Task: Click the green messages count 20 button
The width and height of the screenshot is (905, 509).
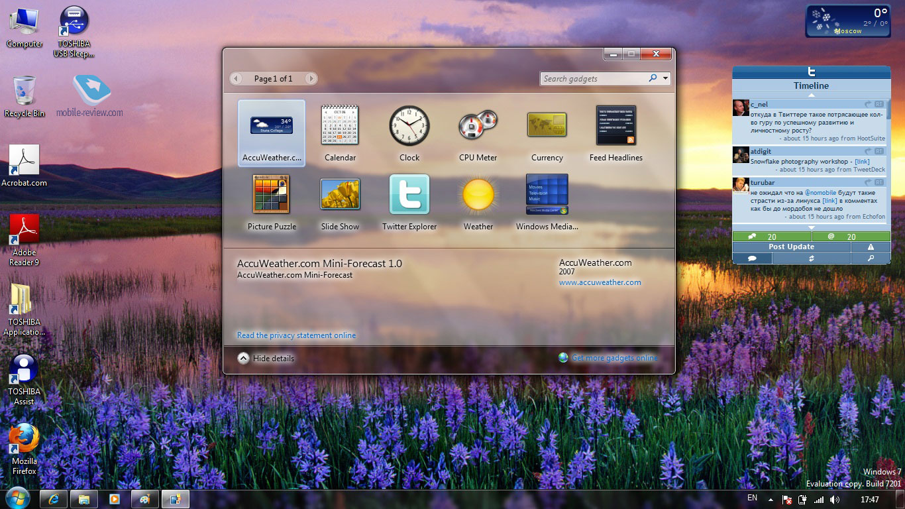Action: coord(772,237)
